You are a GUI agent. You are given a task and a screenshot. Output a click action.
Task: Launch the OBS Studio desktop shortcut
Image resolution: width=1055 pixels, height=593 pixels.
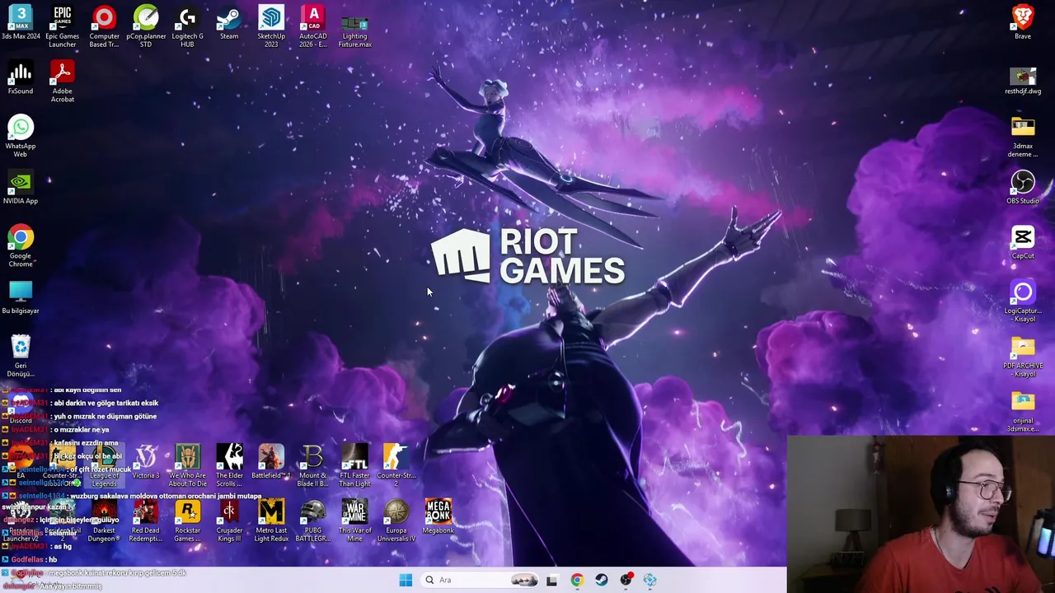[1023, 186]
